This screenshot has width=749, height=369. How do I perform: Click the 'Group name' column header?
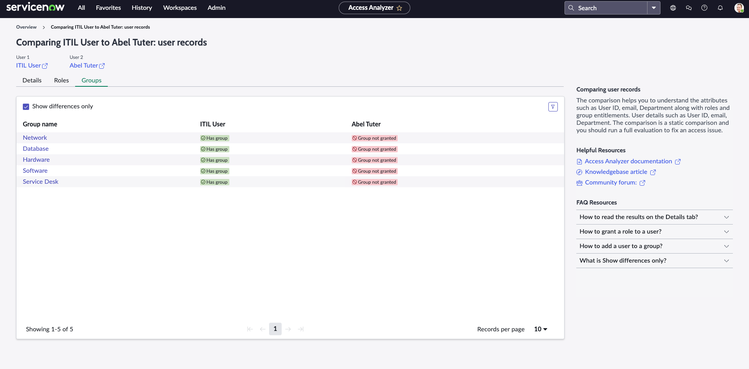pyautogui.click(x=40, y=124)
